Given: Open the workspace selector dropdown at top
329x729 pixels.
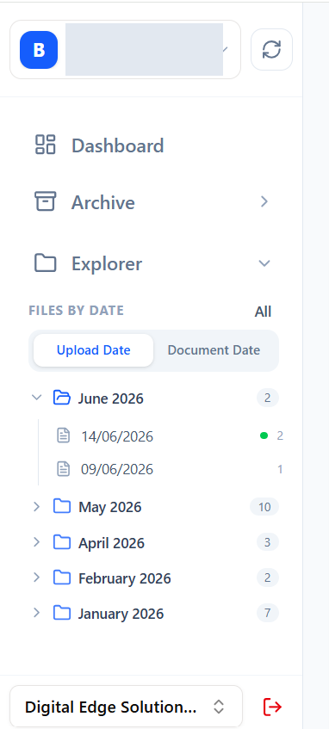Looking at the screenshot, I should (125, 49).
